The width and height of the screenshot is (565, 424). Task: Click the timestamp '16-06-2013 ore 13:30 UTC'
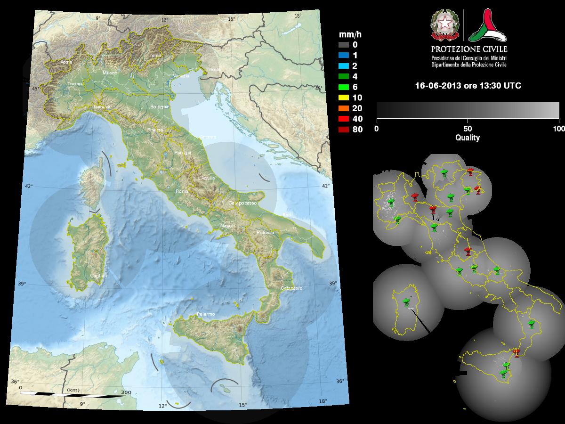pos(468,86)
